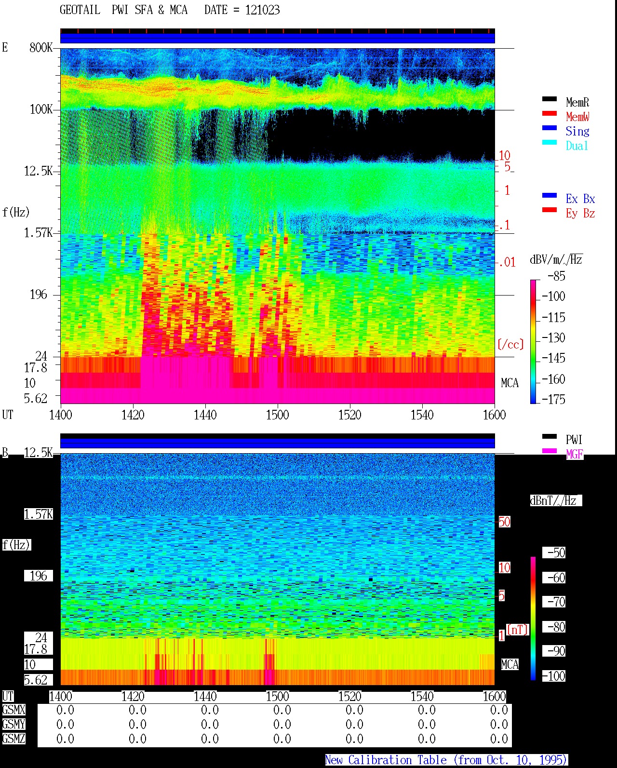617x768 pixels.
Task: Click the red [nT] unit label
Action: point(518,629)
